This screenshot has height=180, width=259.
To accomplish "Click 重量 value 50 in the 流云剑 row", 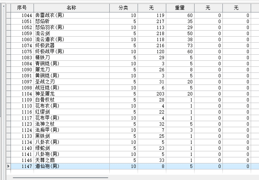I will [180, 34].
